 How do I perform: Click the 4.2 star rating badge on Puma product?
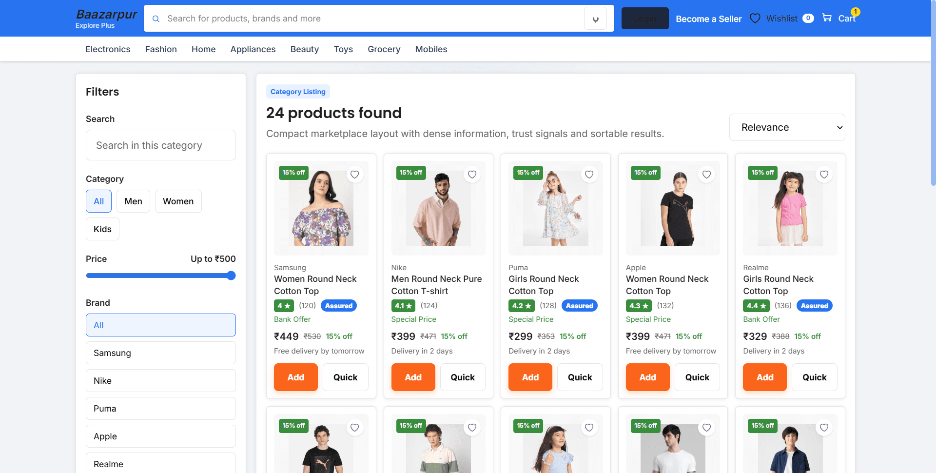click(x=522, y=306)
